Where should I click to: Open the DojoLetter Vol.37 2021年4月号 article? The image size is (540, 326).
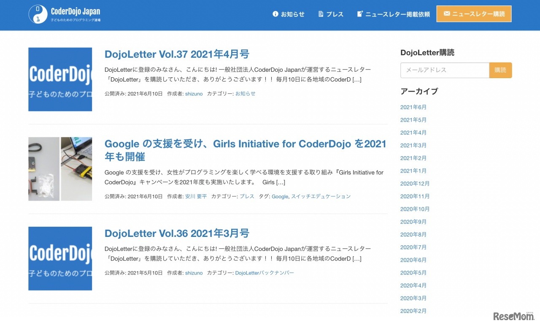pyautogui.click(x=177, y=54)
